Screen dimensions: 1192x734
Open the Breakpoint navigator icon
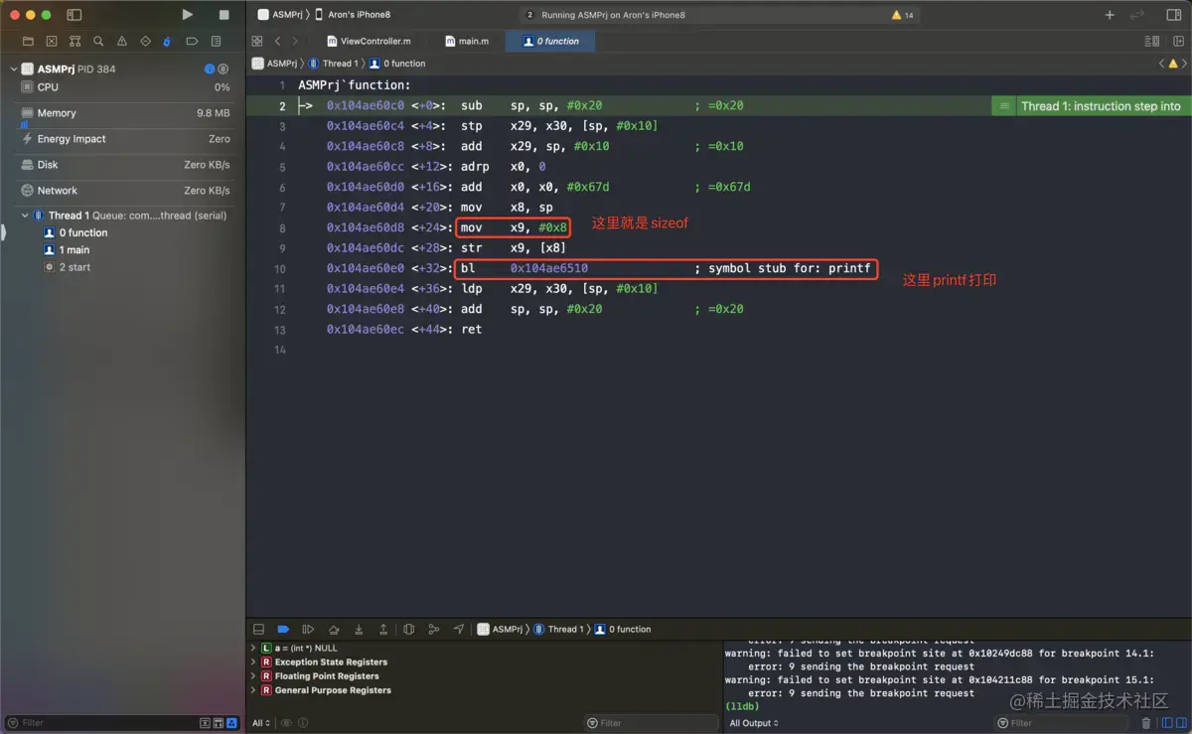[192, 42]
